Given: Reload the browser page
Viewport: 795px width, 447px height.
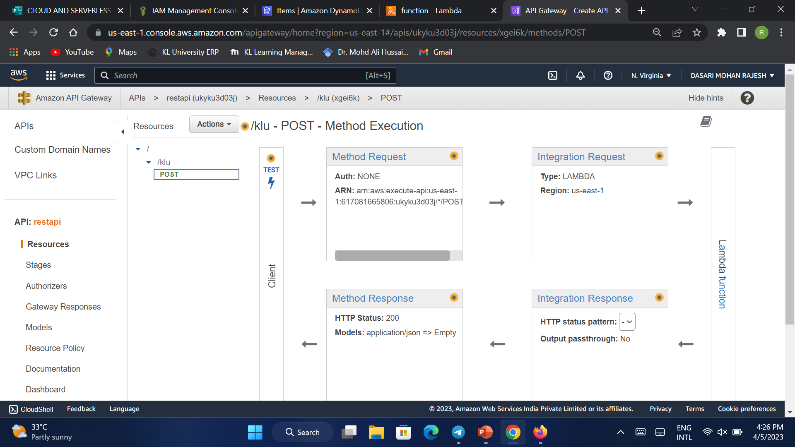Looking at the screenshot, I should pyautogui.click(x=53, y=32).
